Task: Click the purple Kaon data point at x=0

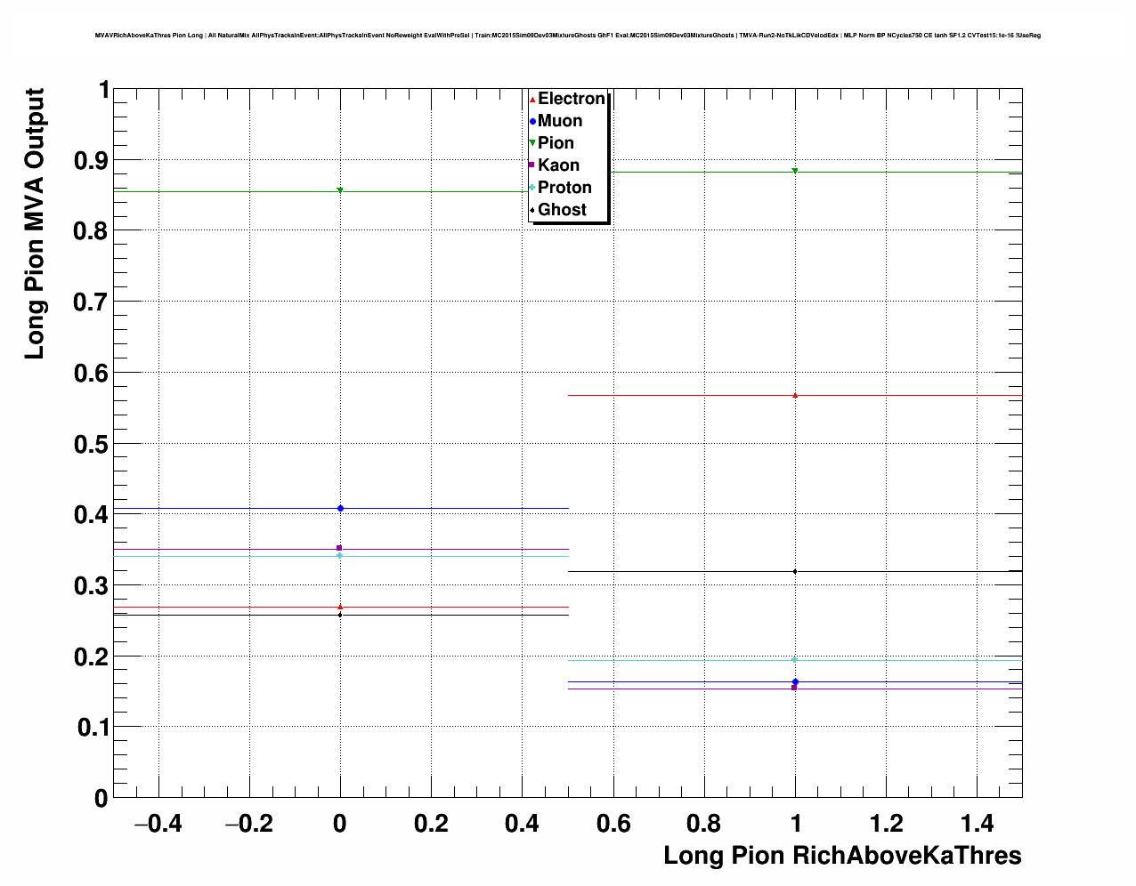Action: click(339, 548)
